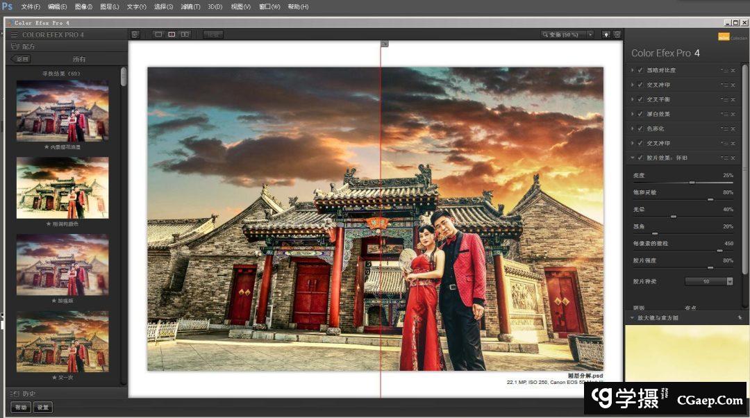Pin the 放大镜与直方图 panel
The width and height of the screenshot is (750, 418).
click(x=740, y=317)
